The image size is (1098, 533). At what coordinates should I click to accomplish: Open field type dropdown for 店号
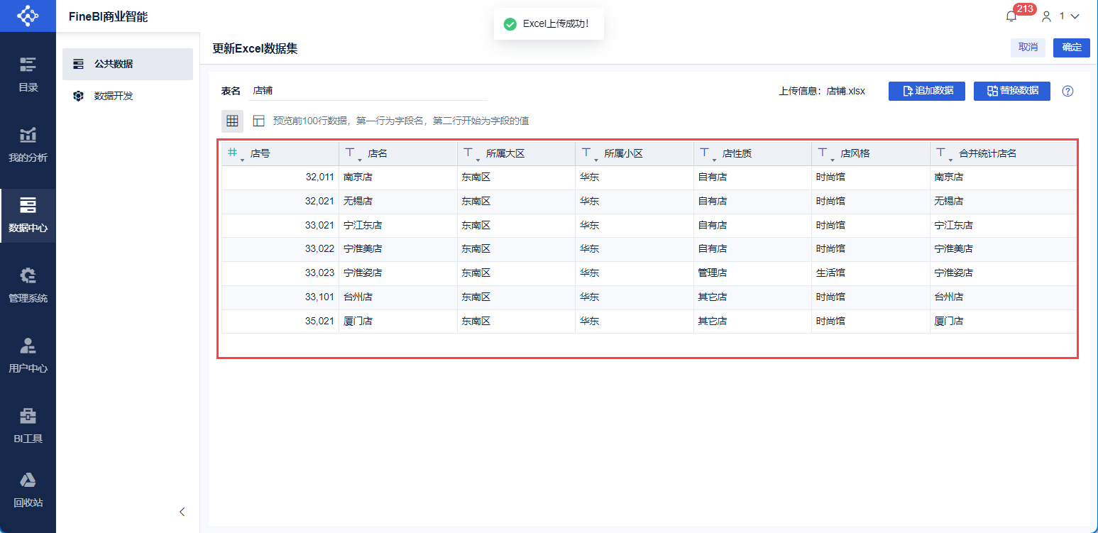[x=243, y=160]
